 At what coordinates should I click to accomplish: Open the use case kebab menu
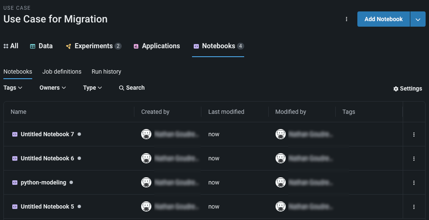click(x=347, y=19)
